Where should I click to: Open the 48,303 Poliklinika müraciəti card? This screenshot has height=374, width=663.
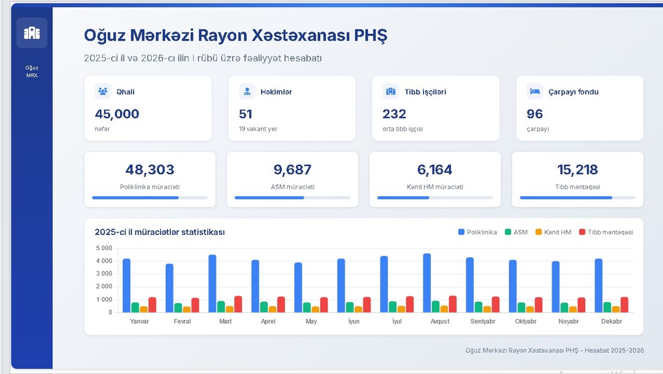[x=150, y=180]
